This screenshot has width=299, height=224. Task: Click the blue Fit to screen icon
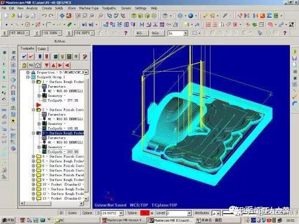point(62,16)
